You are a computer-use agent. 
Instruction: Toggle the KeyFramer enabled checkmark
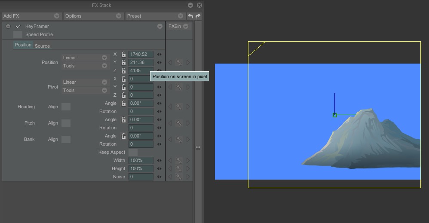click(x=18, y=26)
